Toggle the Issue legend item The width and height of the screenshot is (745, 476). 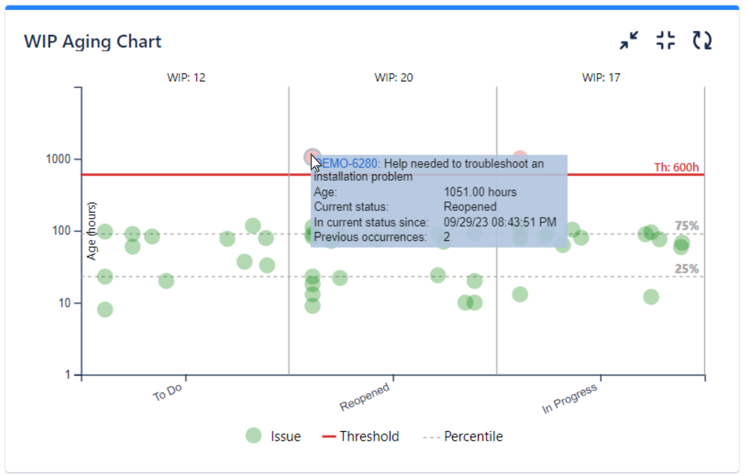pos(273,436)
